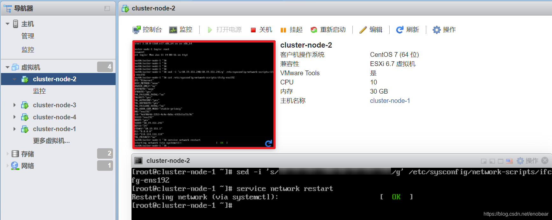Collapse the 主机 host tree node
The width and height of the screenshot is (552, 220).
click(7, 24)
